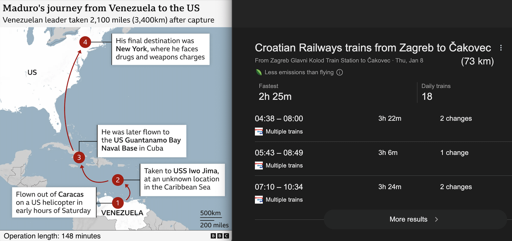Click the emissions info circle icon
Image resolution: width=512 pixels, height=241 pixels.
click(340, 72)
